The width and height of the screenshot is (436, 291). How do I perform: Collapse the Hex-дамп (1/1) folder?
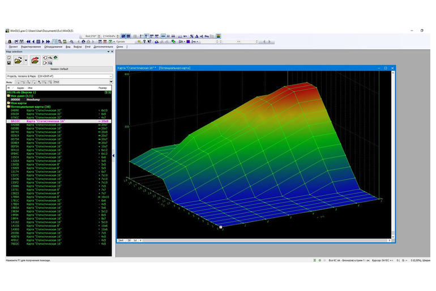click(8, 96)
